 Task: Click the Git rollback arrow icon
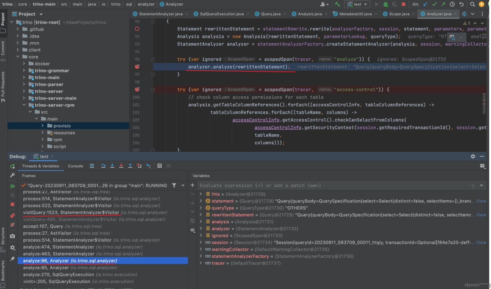coord(461,4)
